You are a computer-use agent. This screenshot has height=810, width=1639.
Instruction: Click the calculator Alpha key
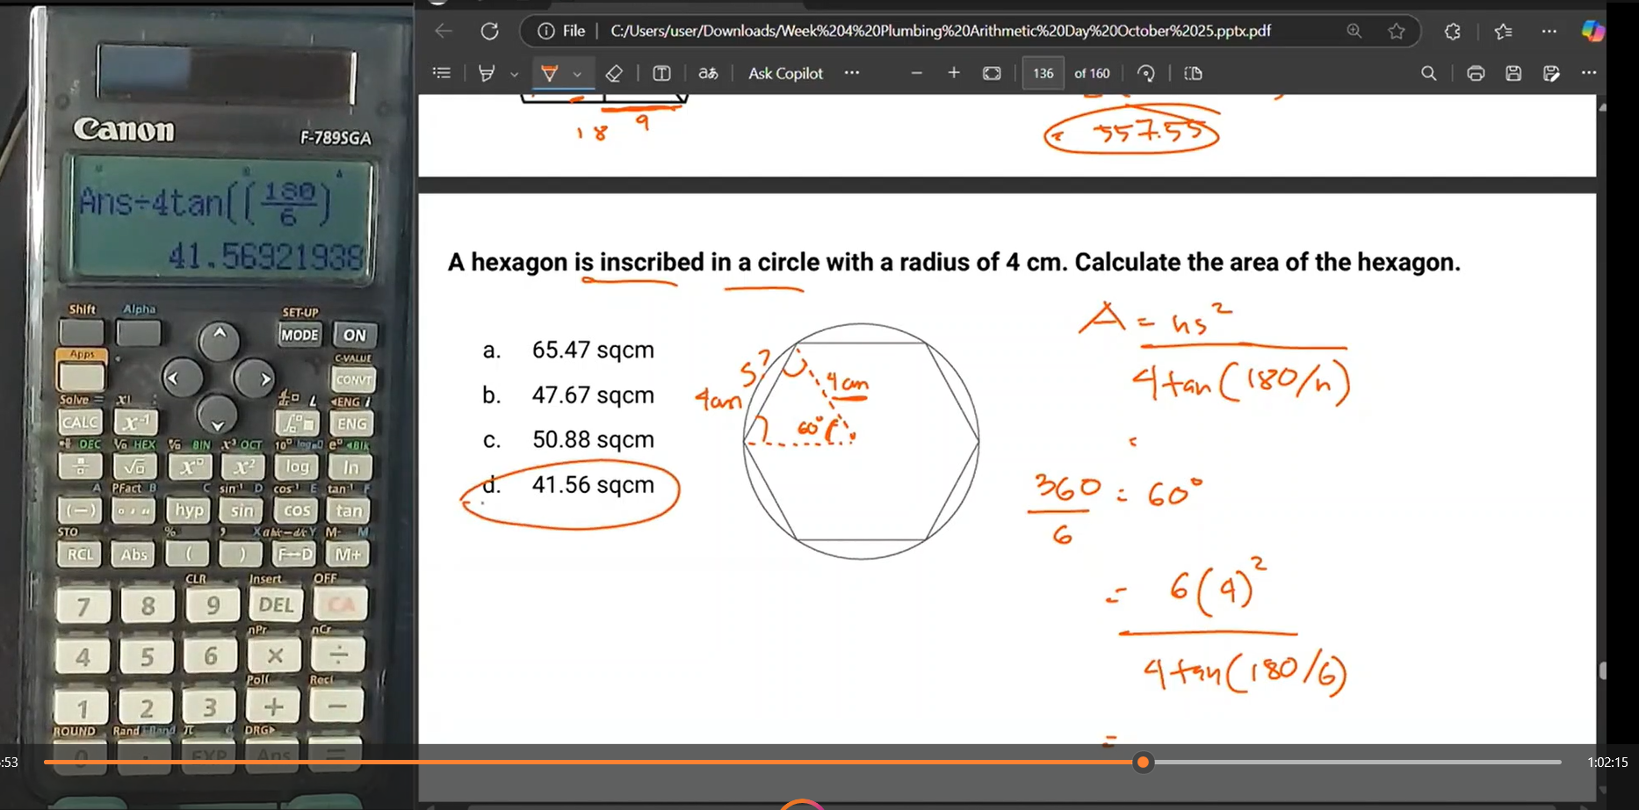[139, 332]
